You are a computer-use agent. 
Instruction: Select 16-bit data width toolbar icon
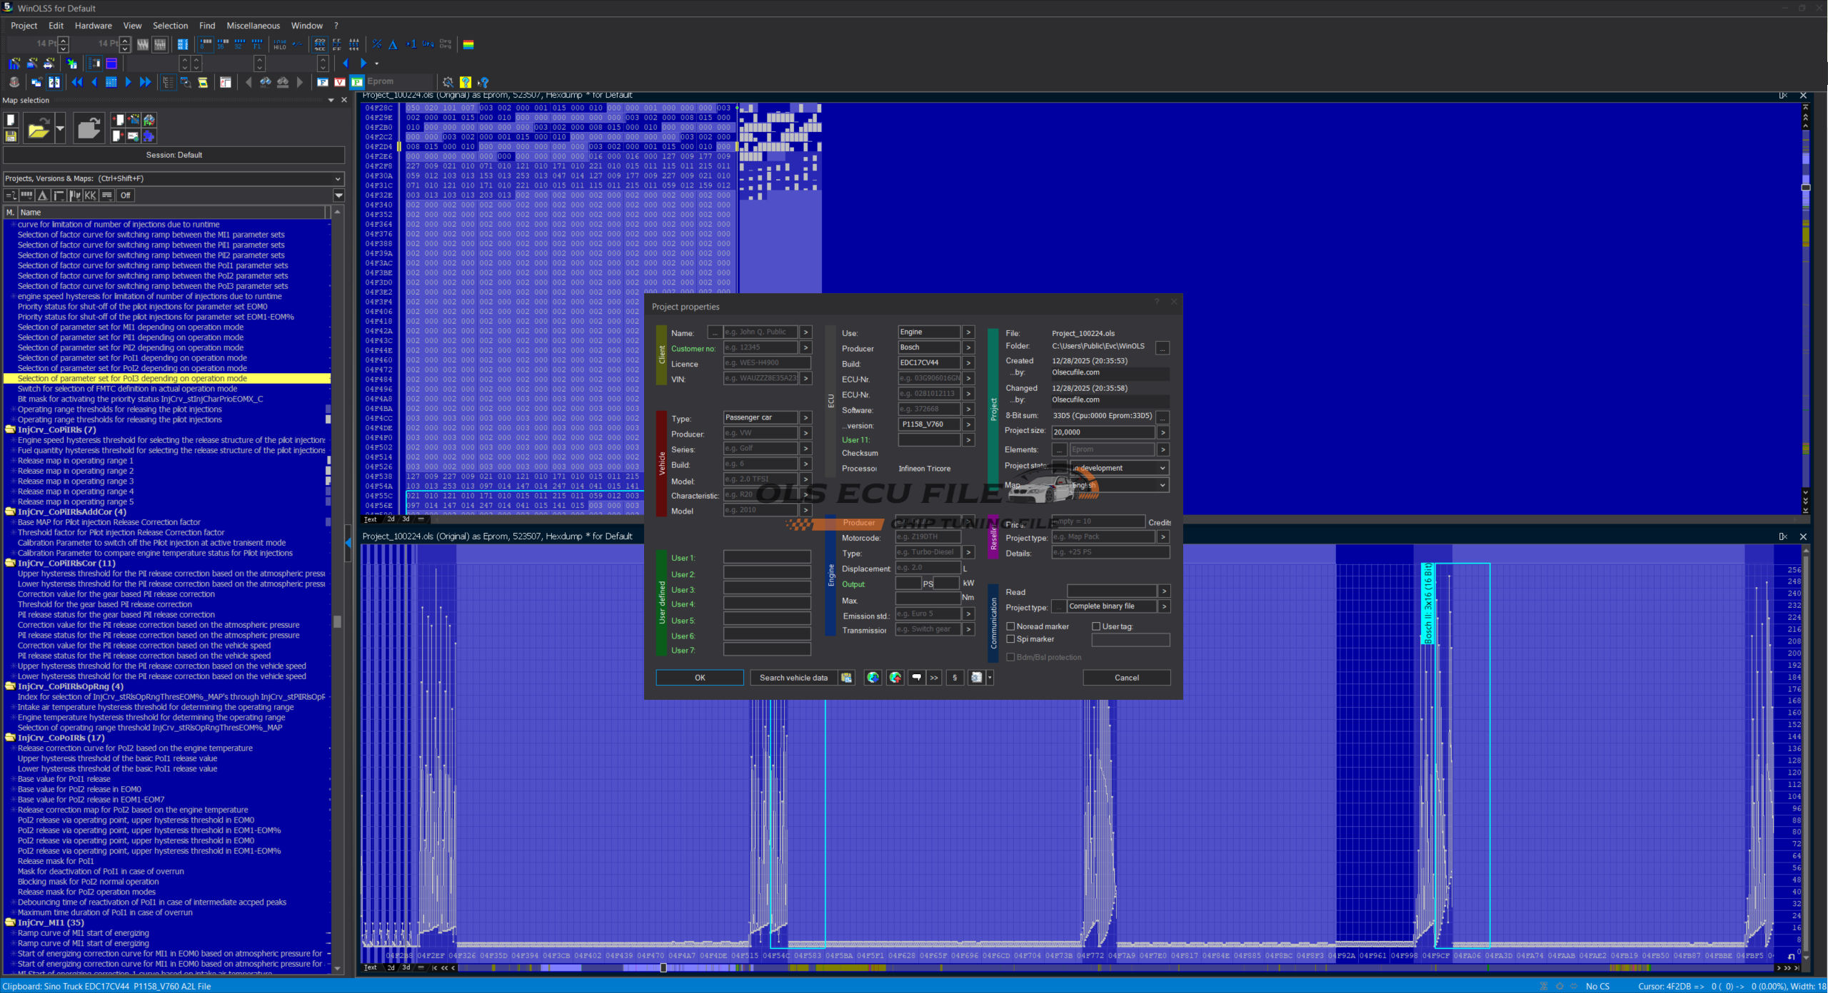(223, 45)
